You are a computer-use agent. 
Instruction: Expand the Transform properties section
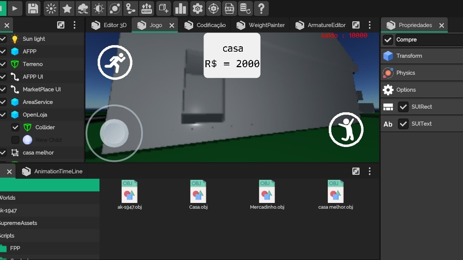click(x=422, y=56)
